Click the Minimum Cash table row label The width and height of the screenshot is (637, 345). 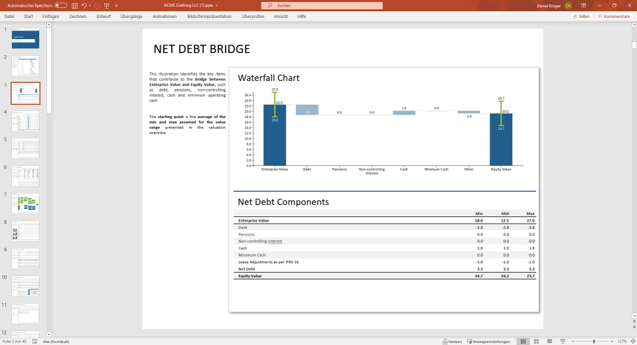(252, 255)
